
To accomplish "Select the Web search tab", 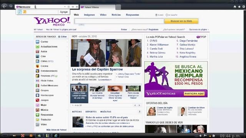I will pos(76,15).
